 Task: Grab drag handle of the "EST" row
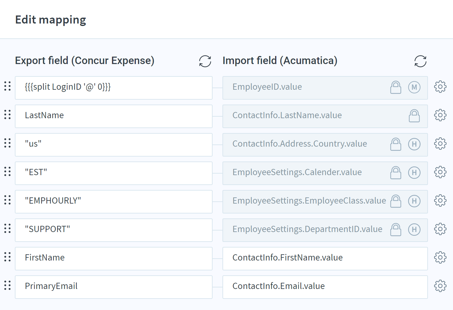click(x=7, y=171)
